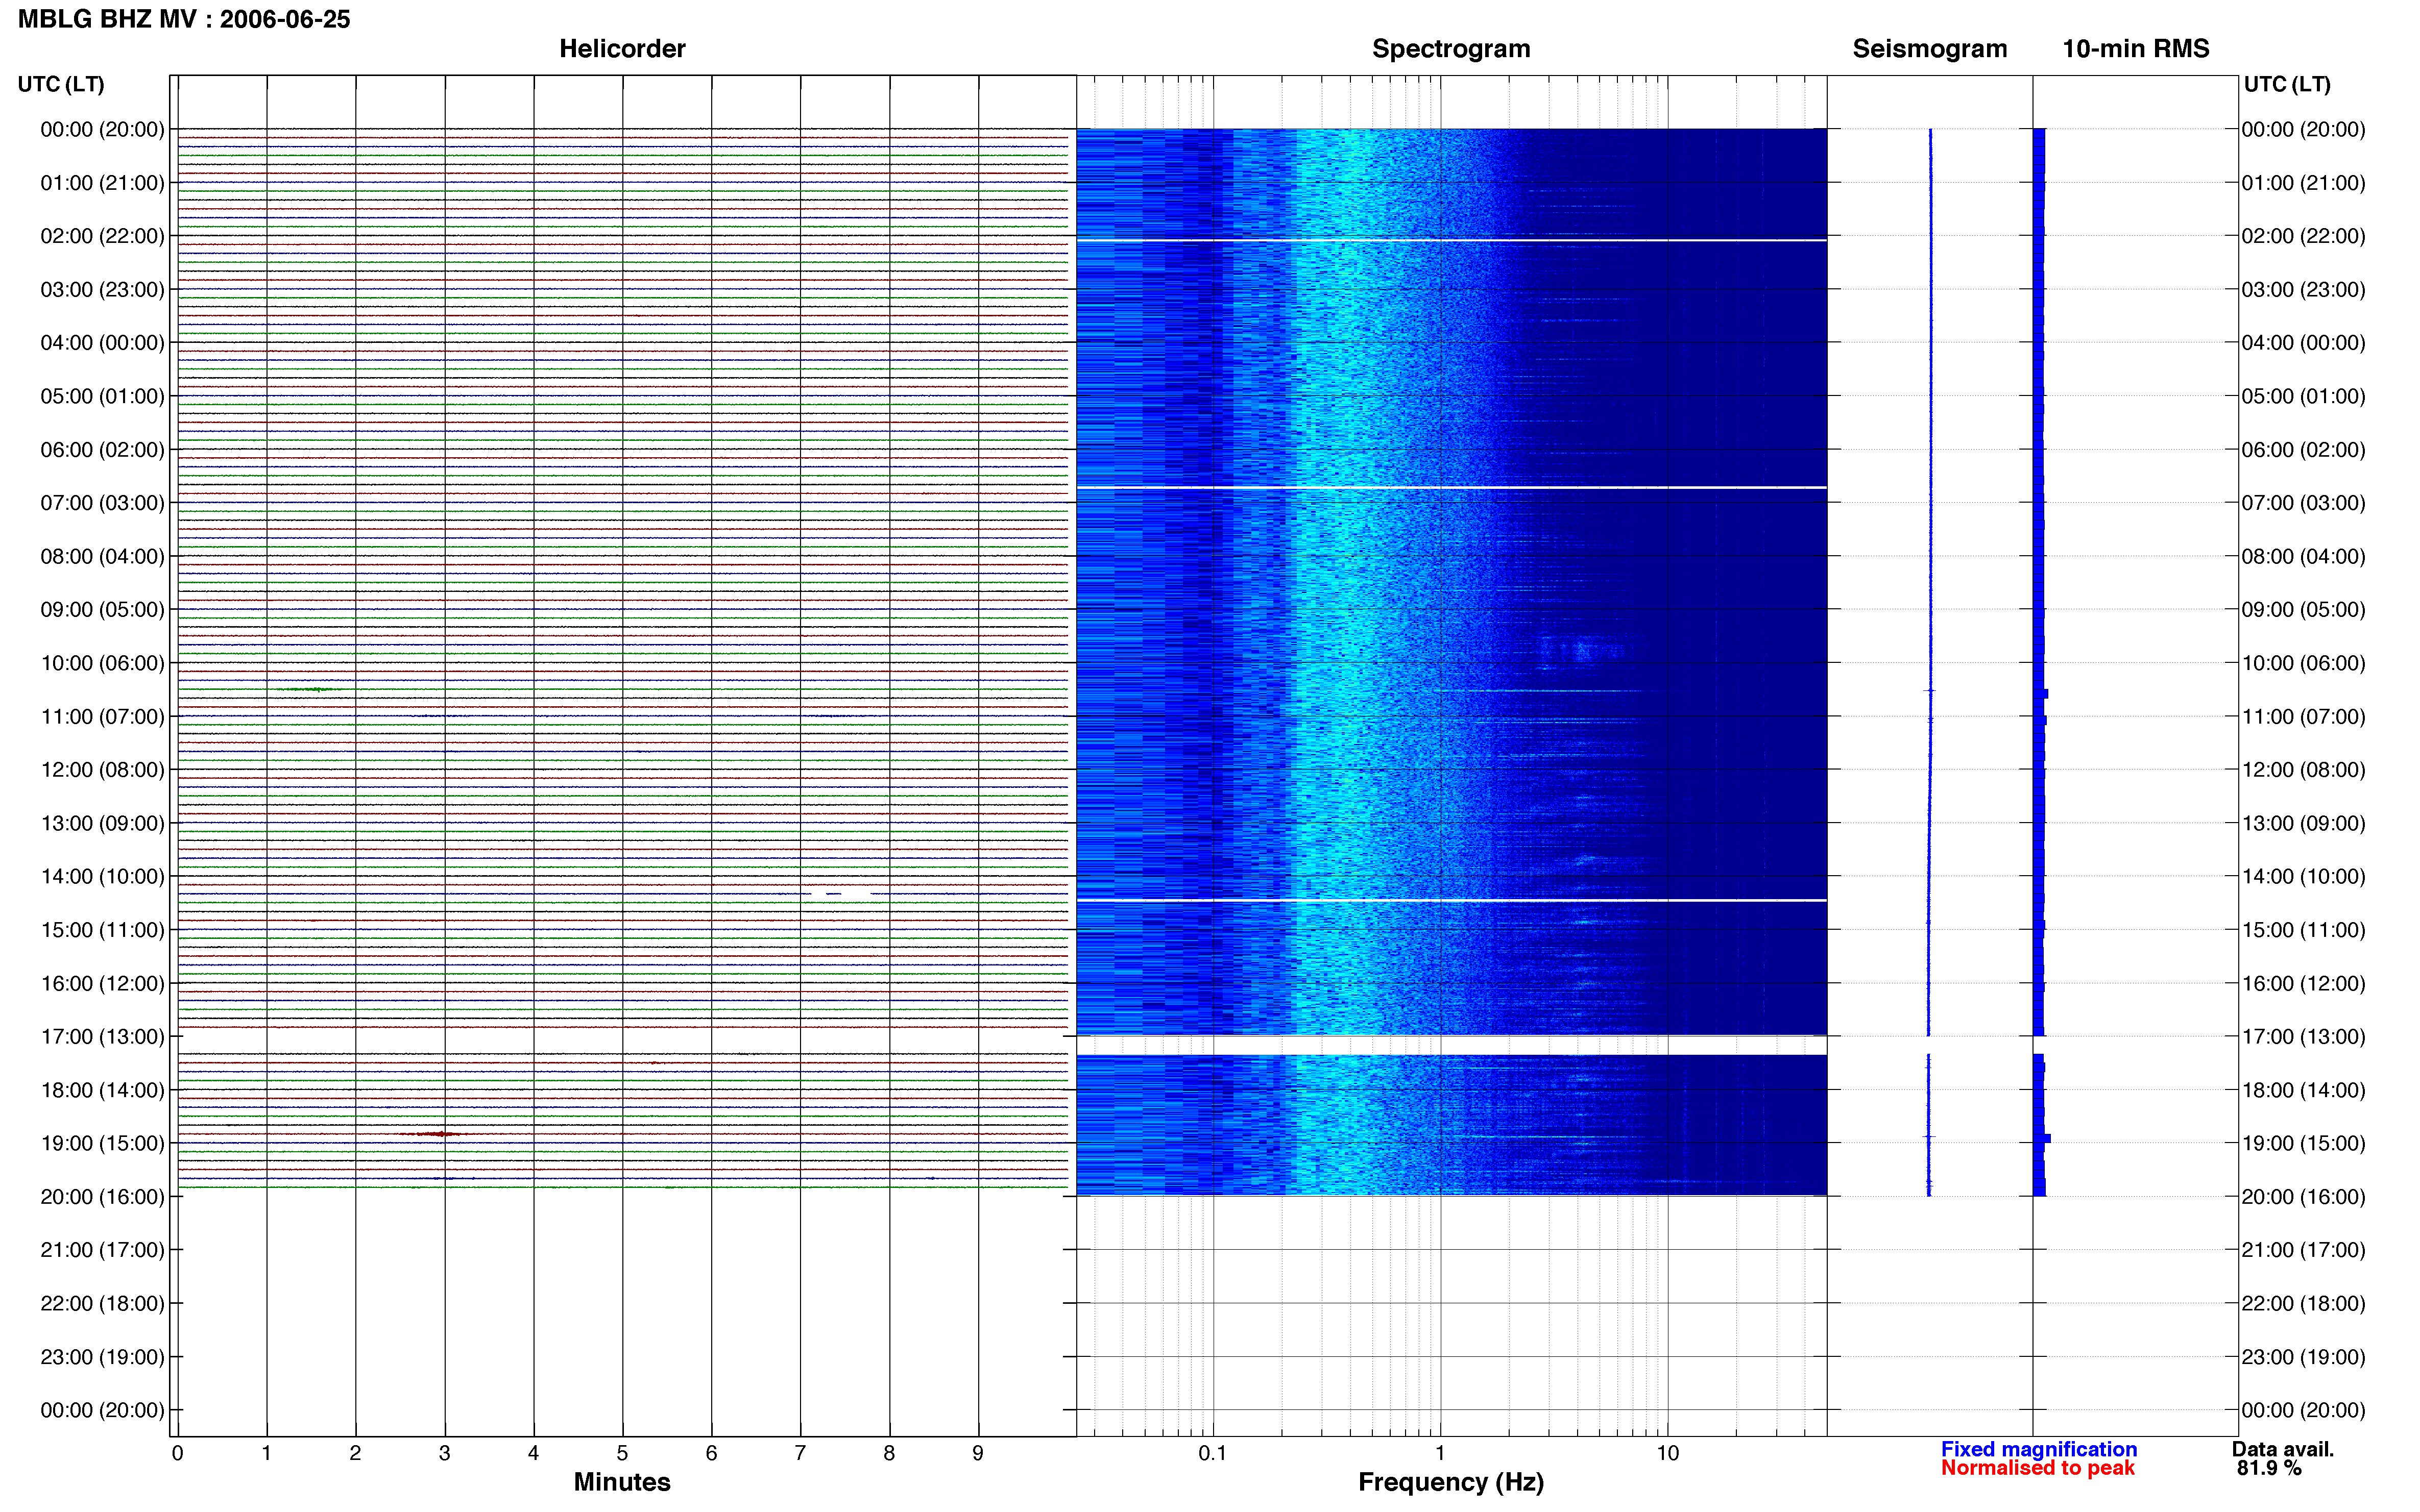Click the left 'UTC (LT)' axis heading

(61, 84)
